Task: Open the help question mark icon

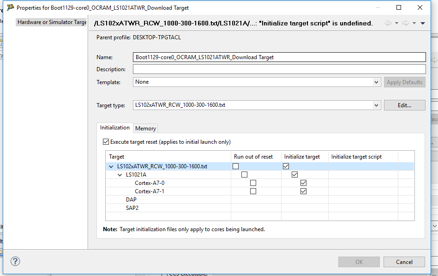Action: [x=15, y=262]
